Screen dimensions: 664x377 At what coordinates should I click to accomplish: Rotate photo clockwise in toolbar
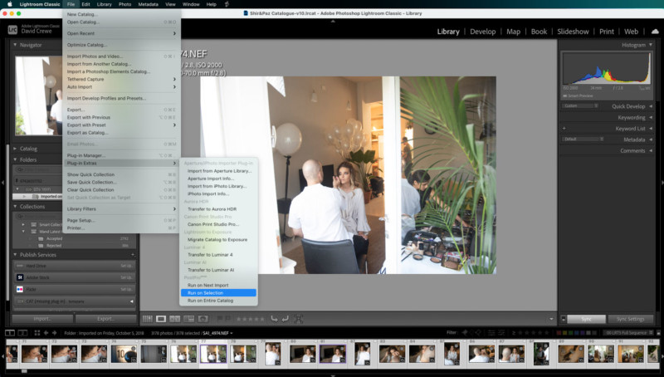(285, 319)
